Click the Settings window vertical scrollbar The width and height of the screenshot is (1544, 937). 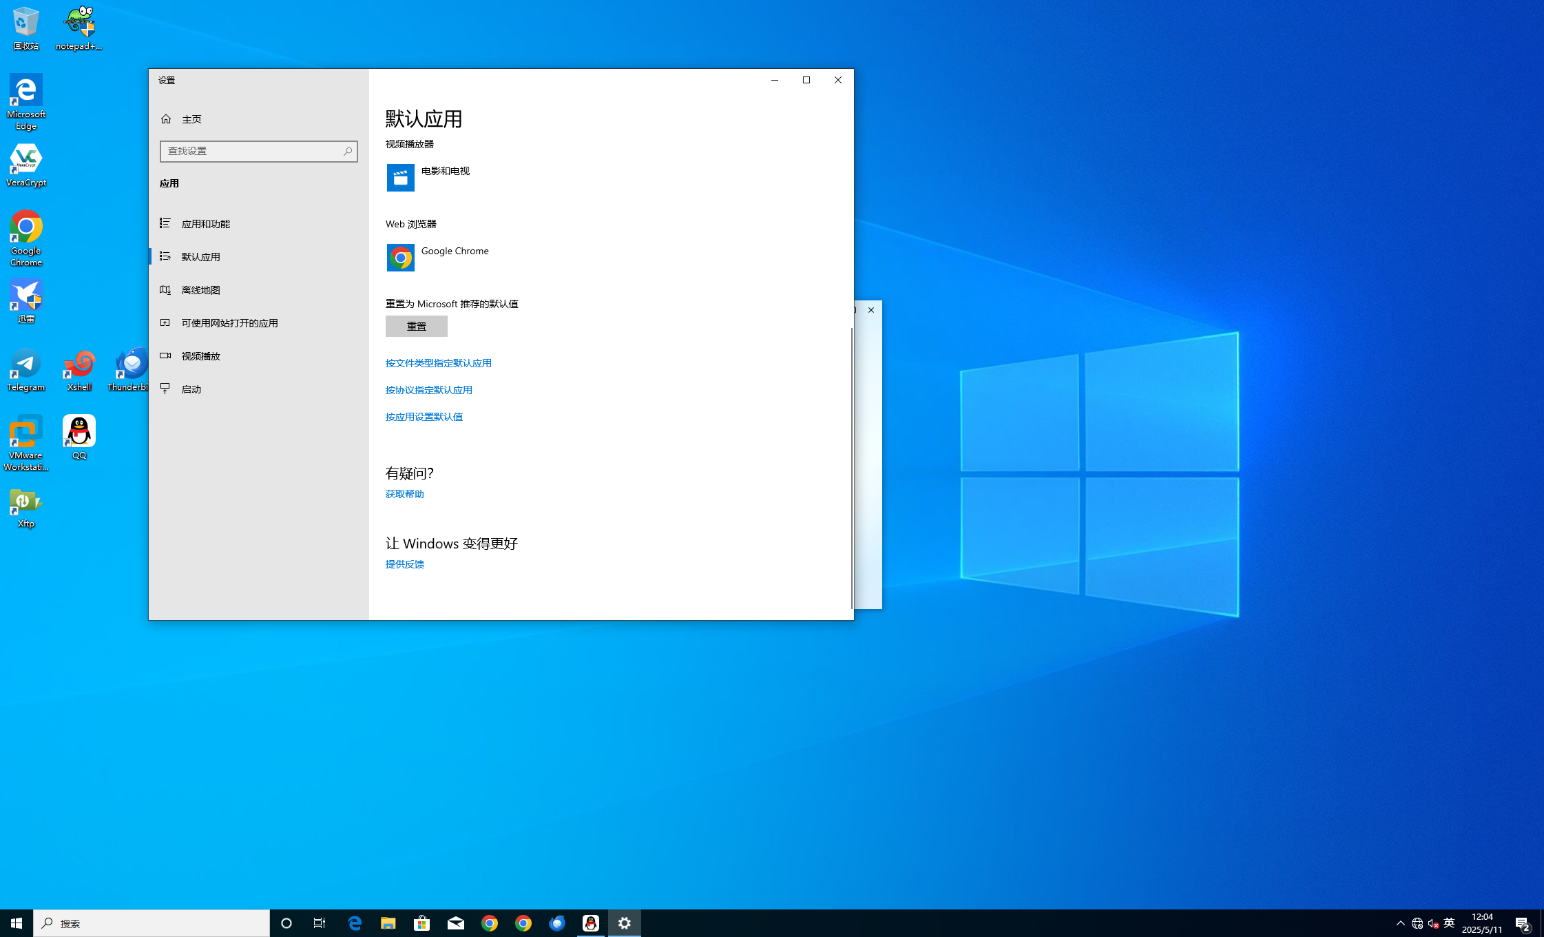click(x=852, y=468)
